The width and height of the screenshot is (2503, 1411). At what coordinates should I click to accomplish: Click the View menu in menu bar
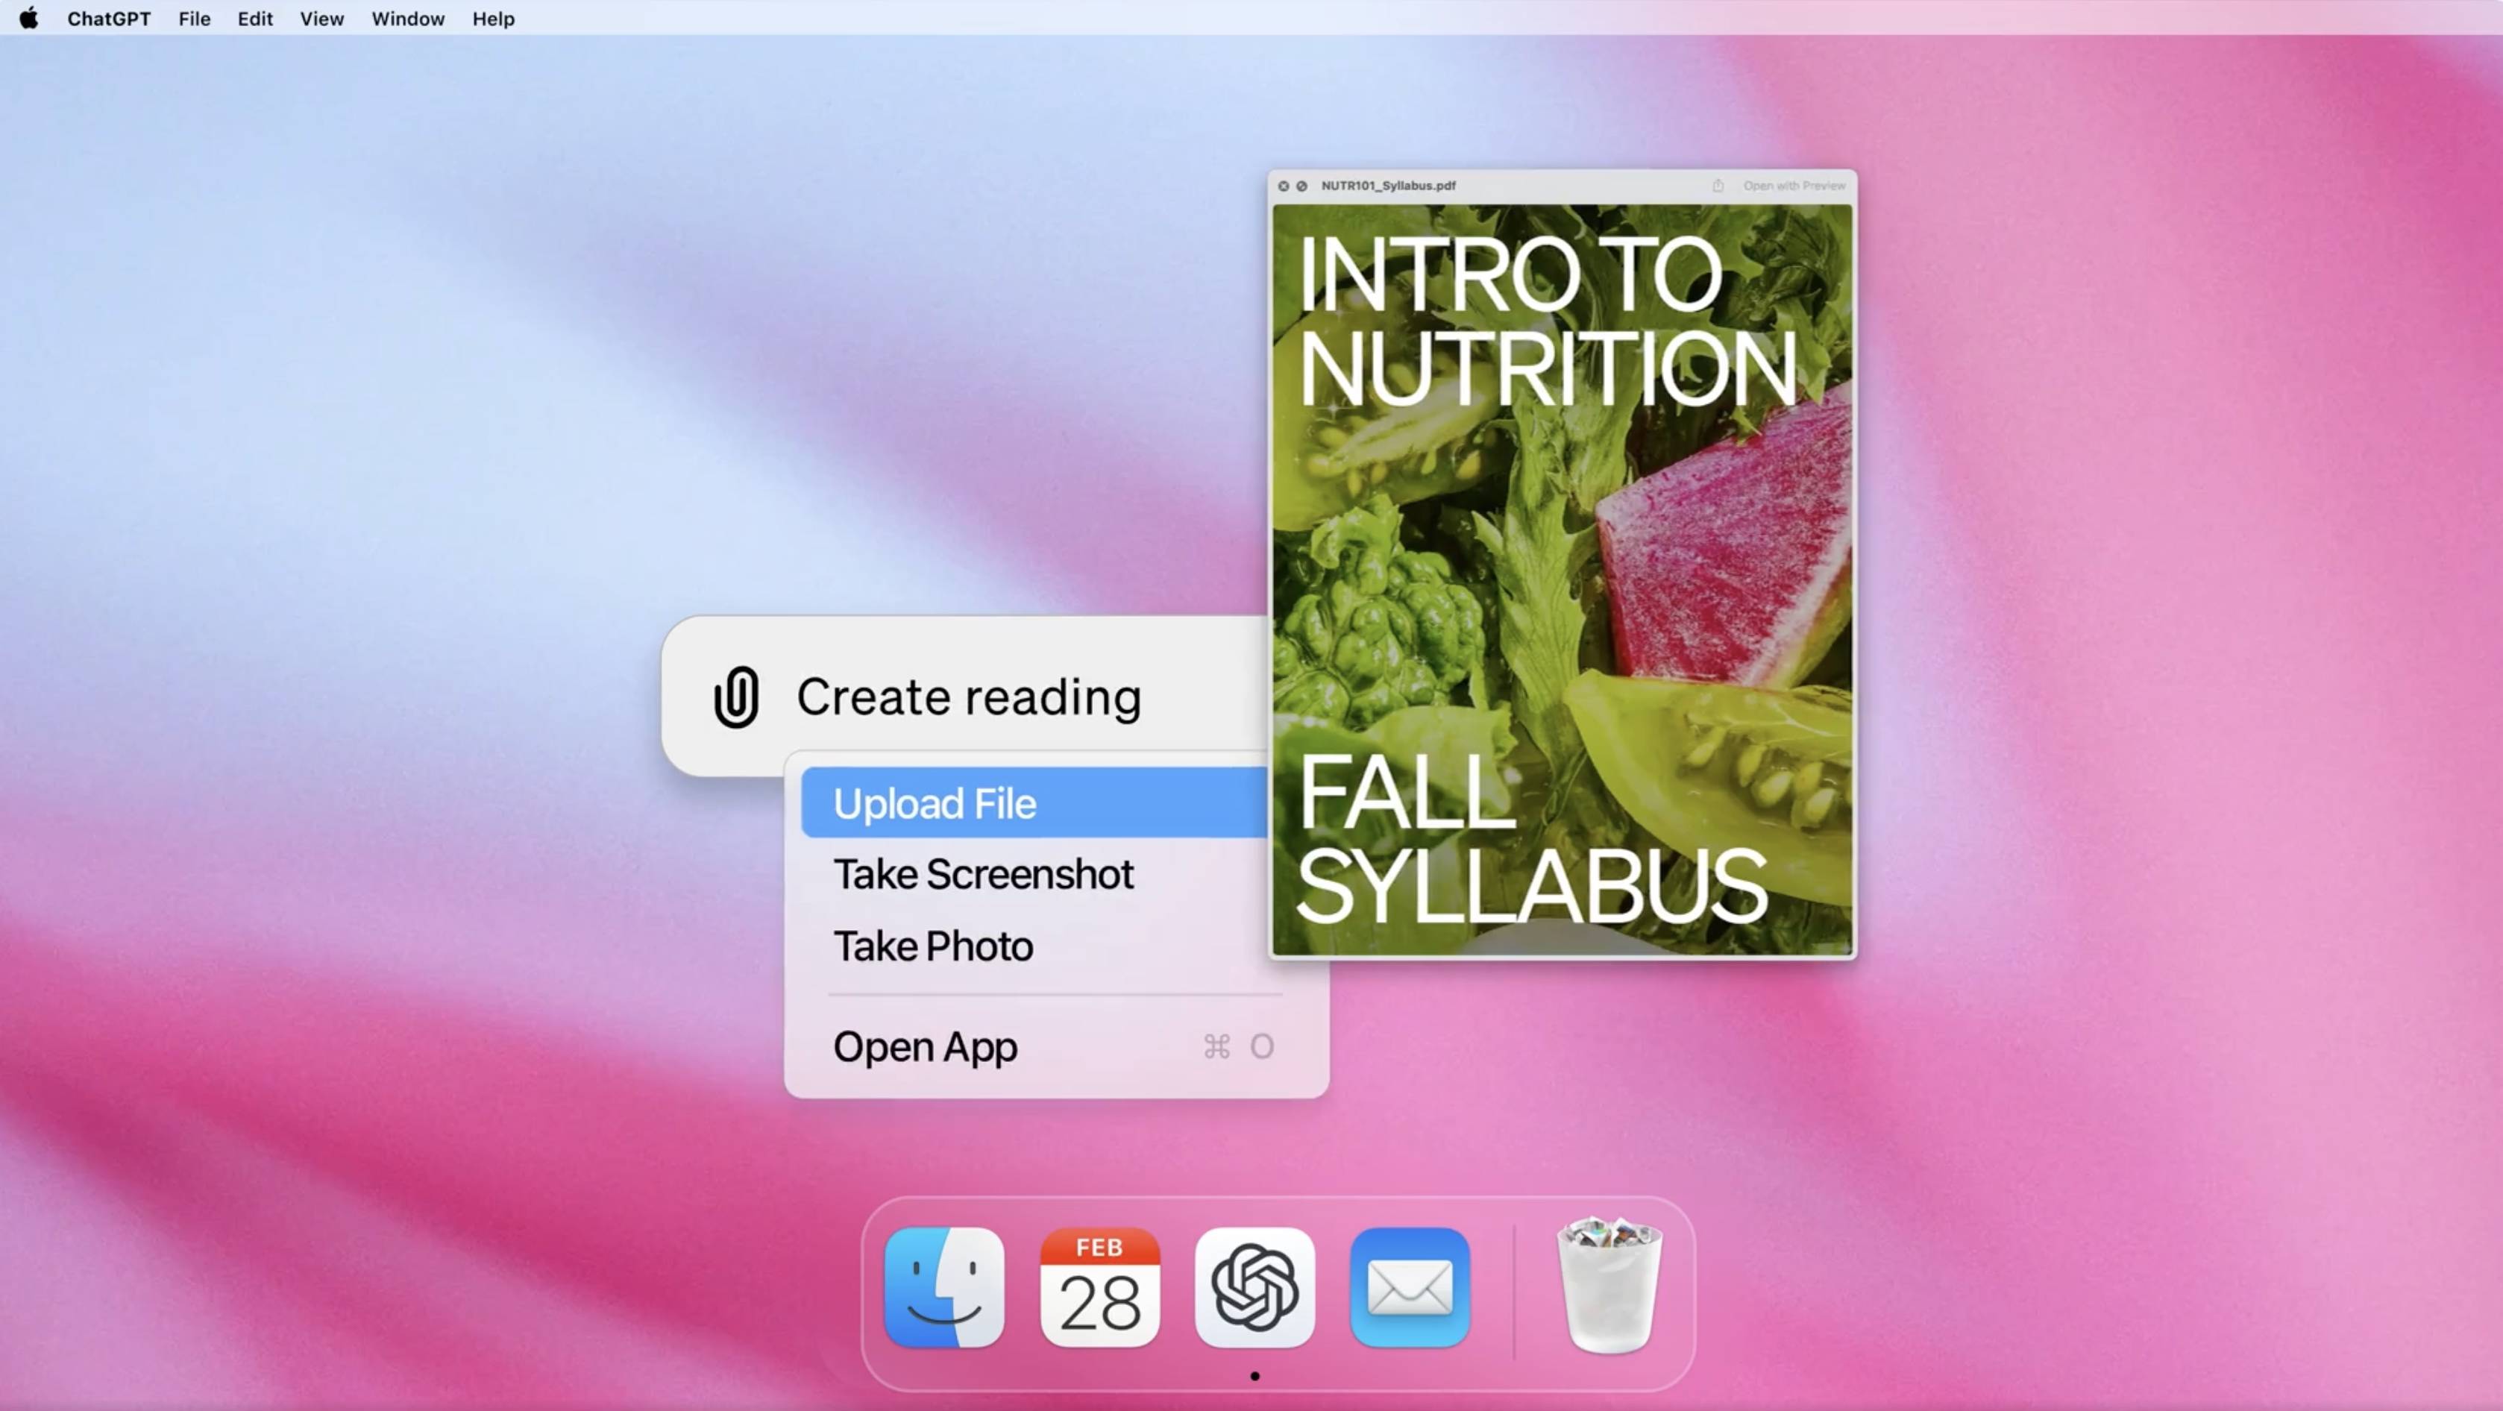click(321, 17)
